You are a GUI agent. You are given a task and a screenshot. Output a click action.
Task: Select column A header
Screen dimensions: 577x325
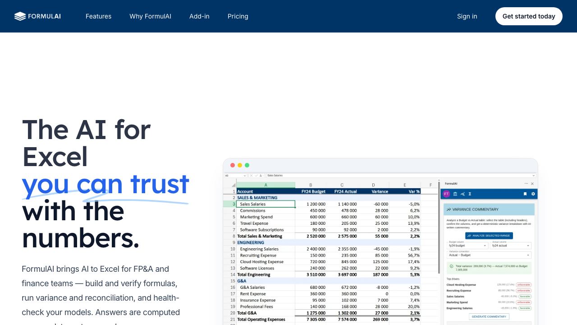tap(266, 185)
